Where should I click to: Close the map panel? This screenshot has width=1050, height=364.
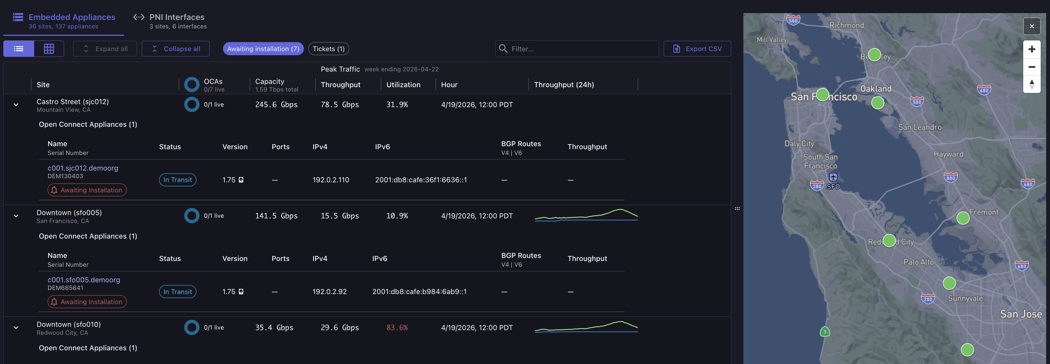(x=1032, y=27)
